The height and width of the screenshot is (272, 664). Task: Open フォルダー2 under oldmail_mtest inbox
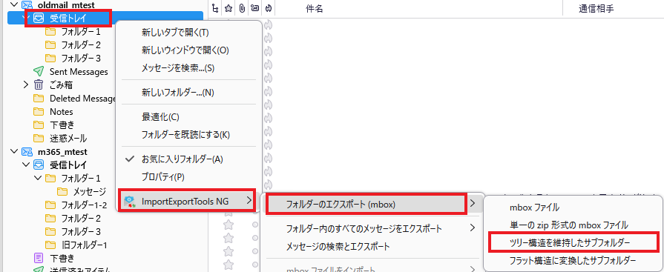tap(80, 45)
